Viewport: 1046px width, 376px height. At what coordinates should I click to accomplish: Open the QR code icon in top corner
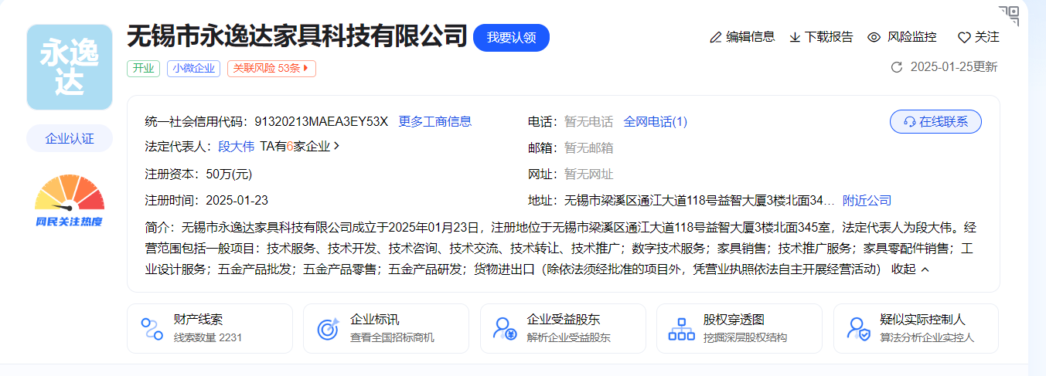(x=1008, y=15)
